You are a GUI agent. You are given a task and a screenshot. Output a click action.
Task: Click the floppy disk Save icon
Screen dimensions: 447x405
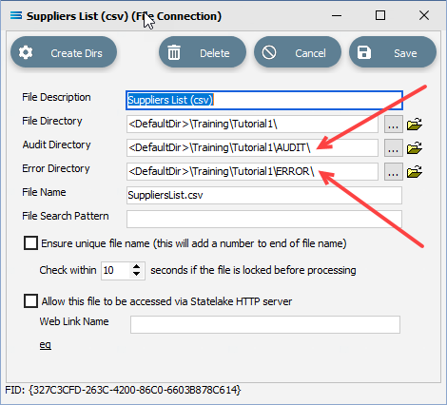(x=364, y=52)
